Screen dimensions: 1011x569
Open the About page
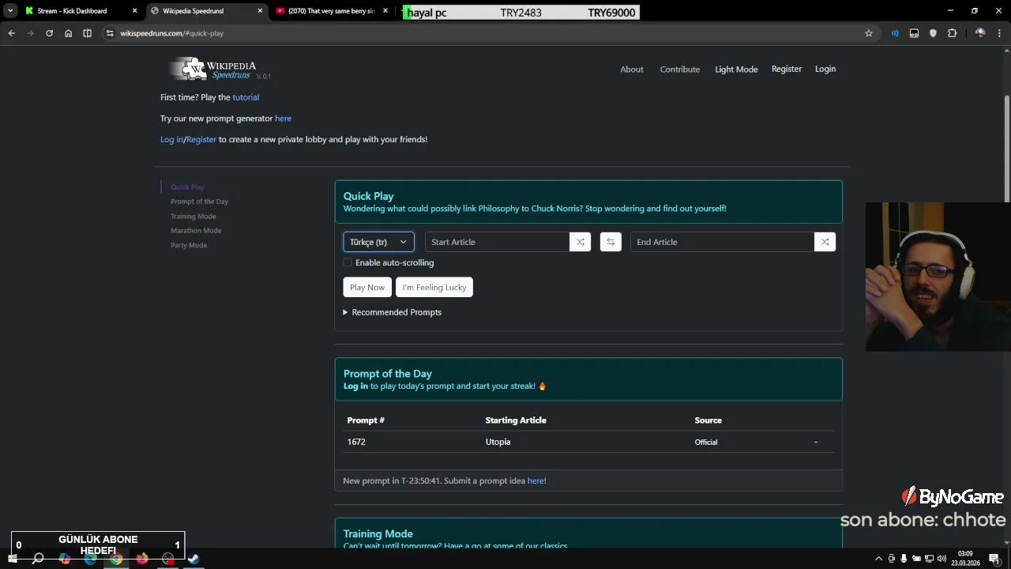coord(632,70)
